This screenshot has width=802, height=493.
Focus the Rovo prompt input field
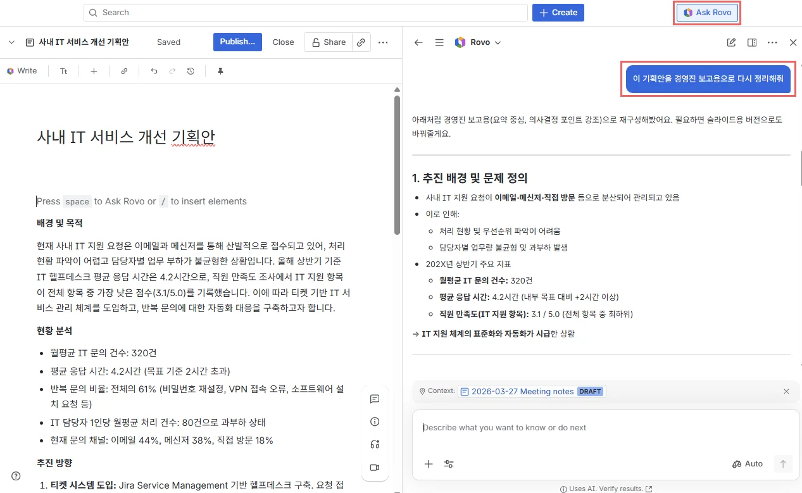601,428
